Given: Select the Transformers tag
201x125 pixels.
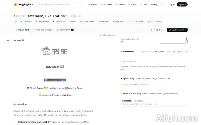Looking at the screenshot, I should (42, 22).
